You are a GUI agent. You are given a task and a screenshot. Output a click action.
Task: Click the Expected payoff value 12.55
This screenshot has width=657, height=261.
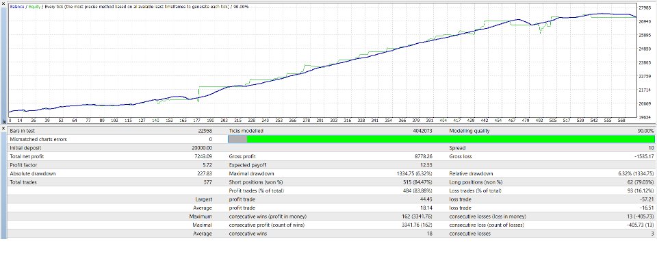click(426, 165)
